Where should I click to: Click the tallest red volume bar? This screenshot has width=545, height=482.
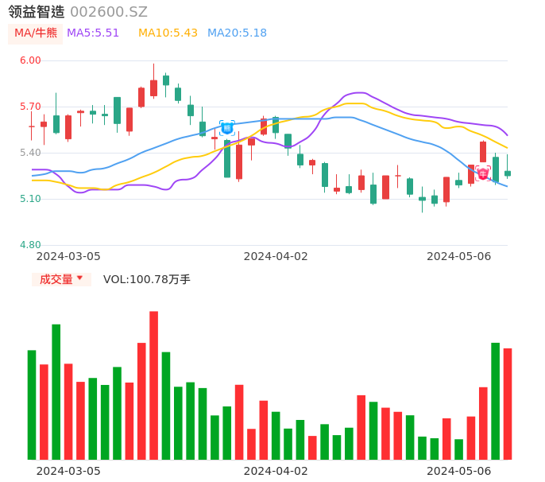153,385
